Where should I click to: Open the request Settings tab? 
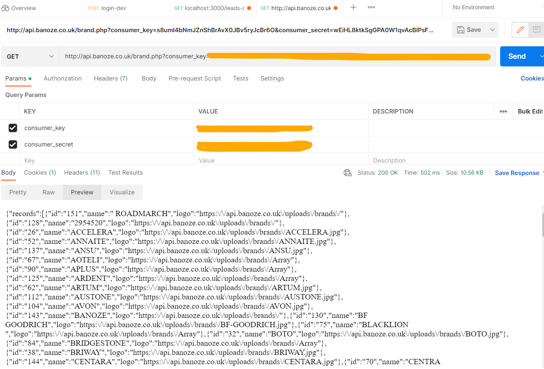point(272,78)
